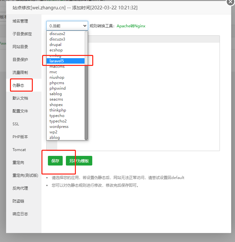
Task: Open the SSL settings tab
Action: (x=16, y=124)
